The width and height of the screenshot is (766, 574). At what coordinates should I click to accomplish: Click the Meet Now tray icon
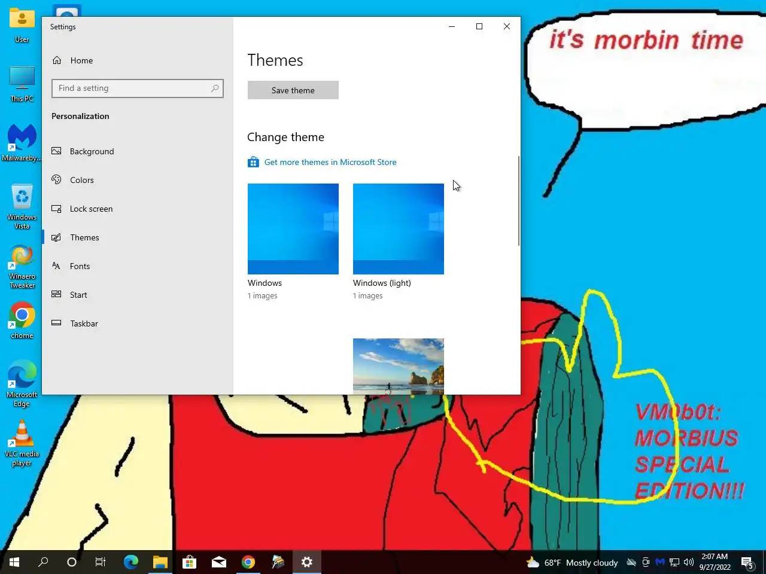646,562
